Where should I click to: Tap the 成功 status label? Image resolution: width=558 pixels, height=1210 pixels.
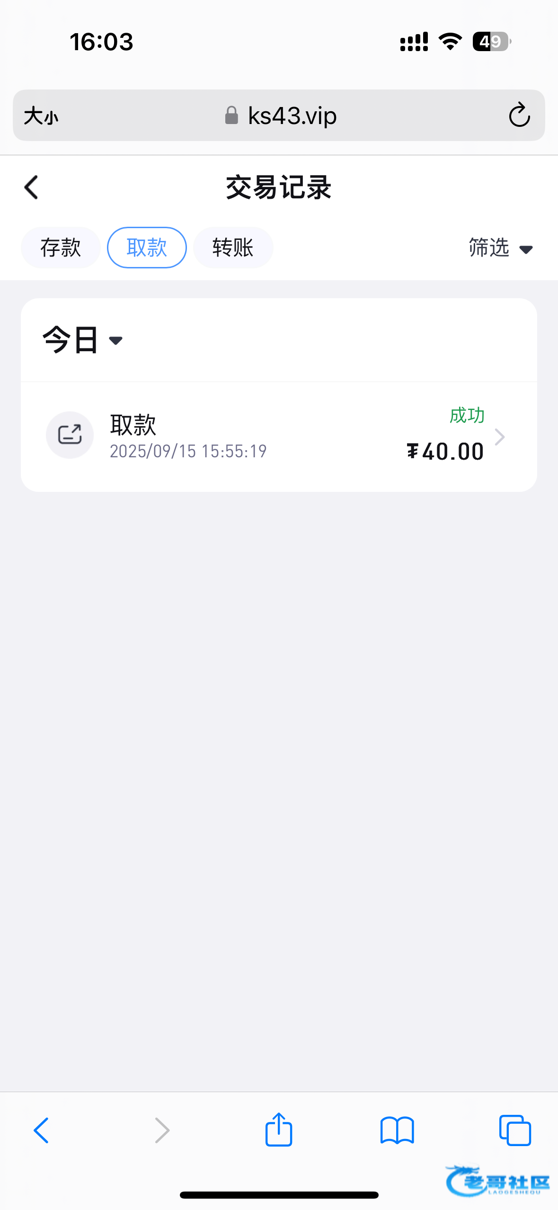click(x=467, y=415)
